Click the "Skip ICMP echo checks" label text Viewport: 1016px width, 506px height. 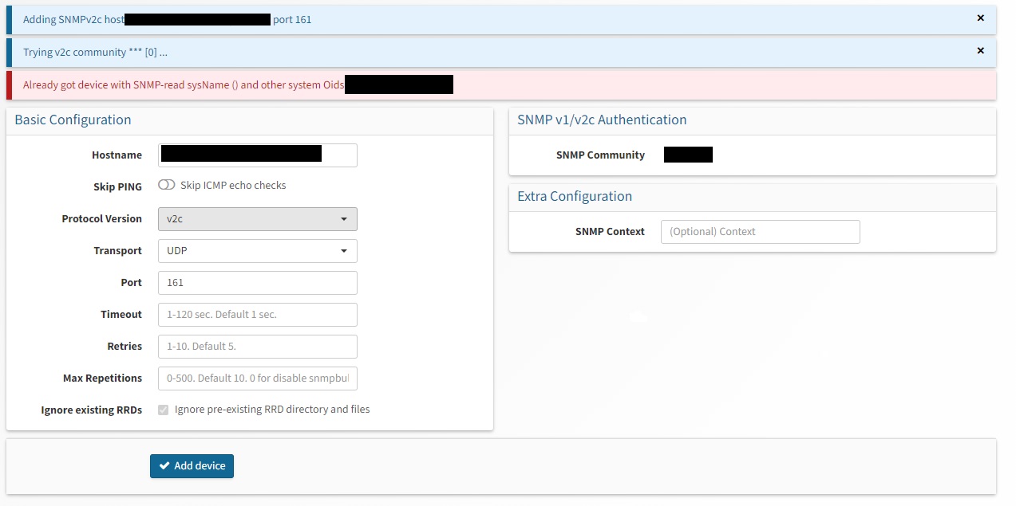tap(233, 186)
